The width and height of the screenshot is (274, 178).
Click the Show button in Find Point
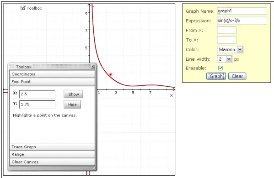click(x=73, y=94)
